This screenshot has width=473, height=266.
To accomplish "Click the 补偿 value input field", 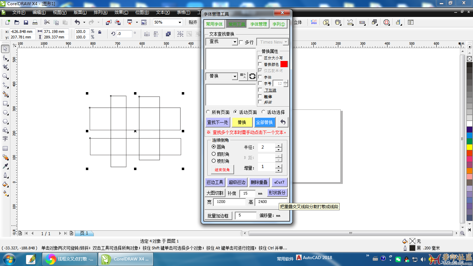I will [247, 193].
